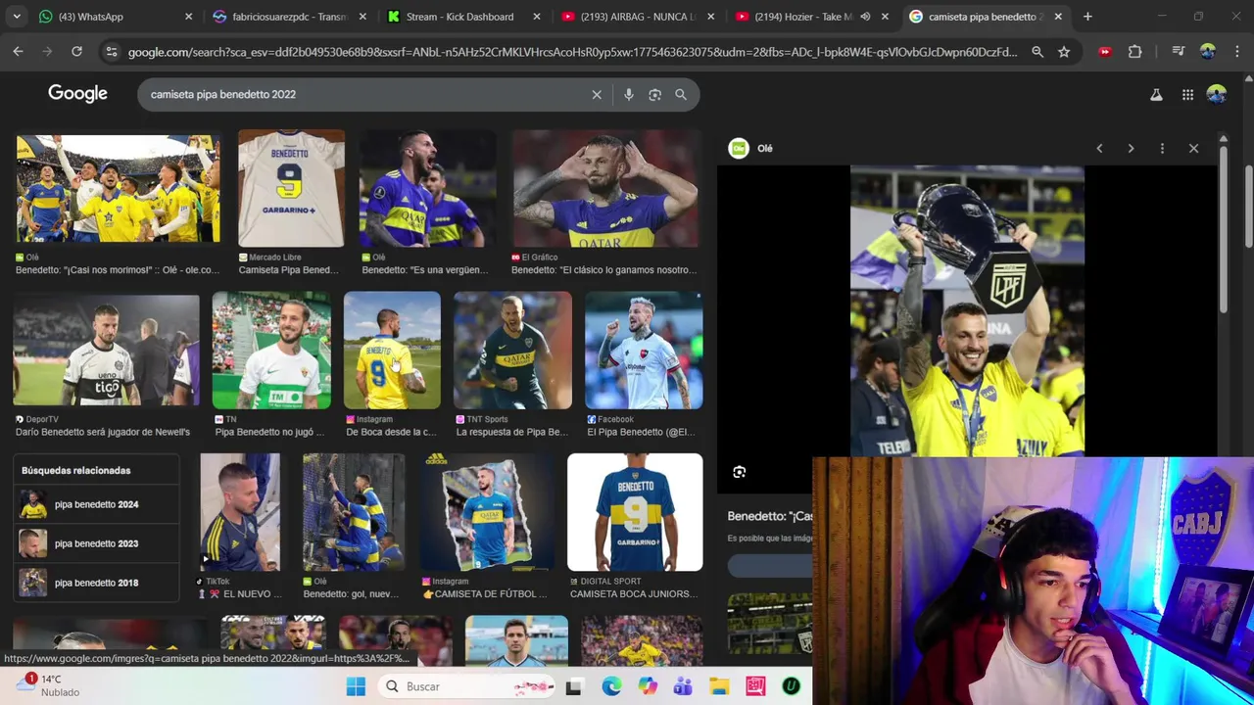Clear the search box with the X icon

coord(597,94)
